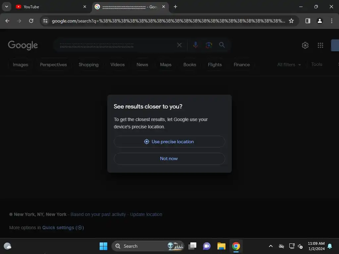Select the Google search results tab
The height and width of the screenshot is (254, 339).
point(130,7)
